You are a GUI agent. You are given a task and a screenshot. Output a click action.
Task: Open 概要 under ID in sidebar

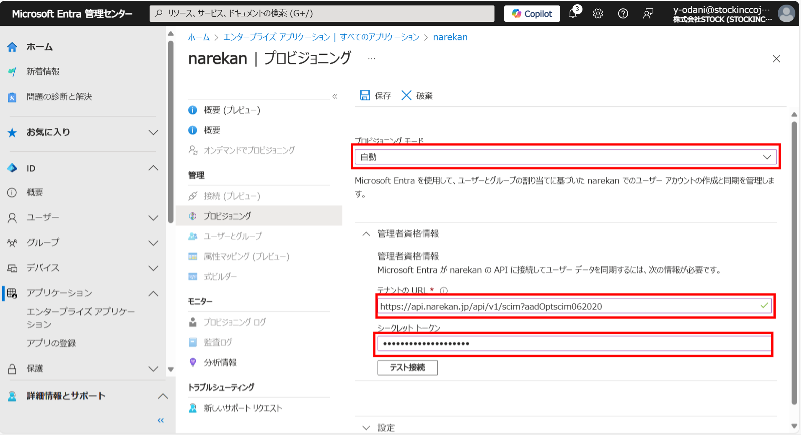tap(34, 192)
